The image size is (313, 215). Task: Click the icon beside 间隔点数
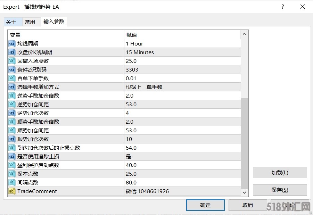[12, 182]
